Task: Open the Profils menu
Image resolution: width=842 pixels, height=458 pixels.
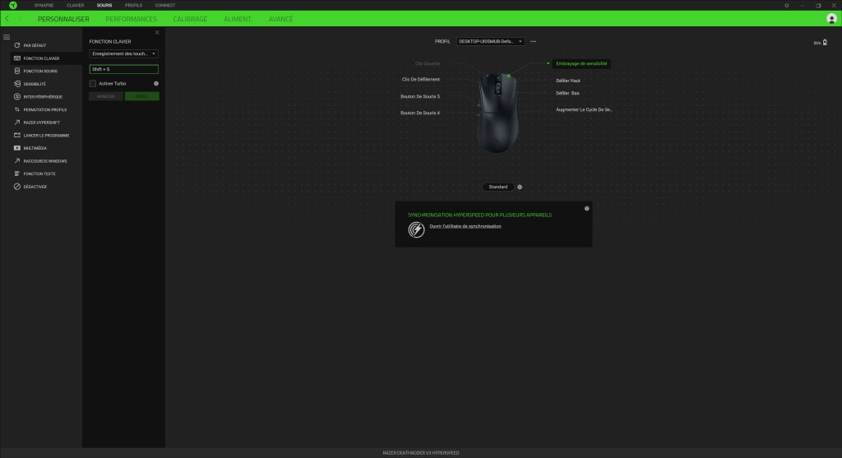Action: click(134, 6)
